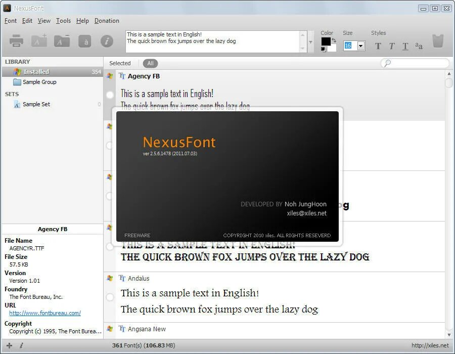This screenshot has height=354, width=455.
Task: Open the xiles.net link in status bar
Action: tap(430, 345)
